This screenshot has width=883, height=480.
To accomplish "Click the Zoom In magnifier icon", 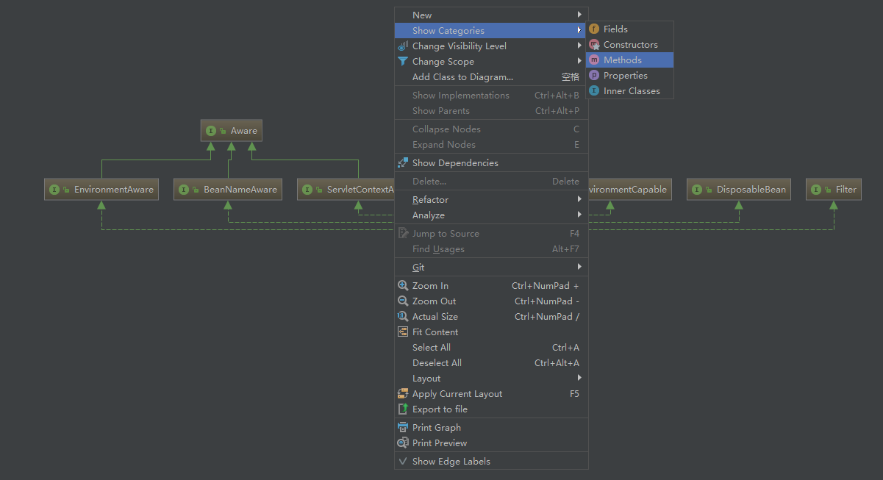I will [403, 285].
